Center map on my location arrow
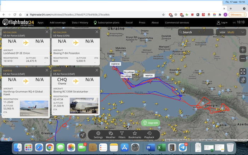The image size is (248, 155). (83, 135)
